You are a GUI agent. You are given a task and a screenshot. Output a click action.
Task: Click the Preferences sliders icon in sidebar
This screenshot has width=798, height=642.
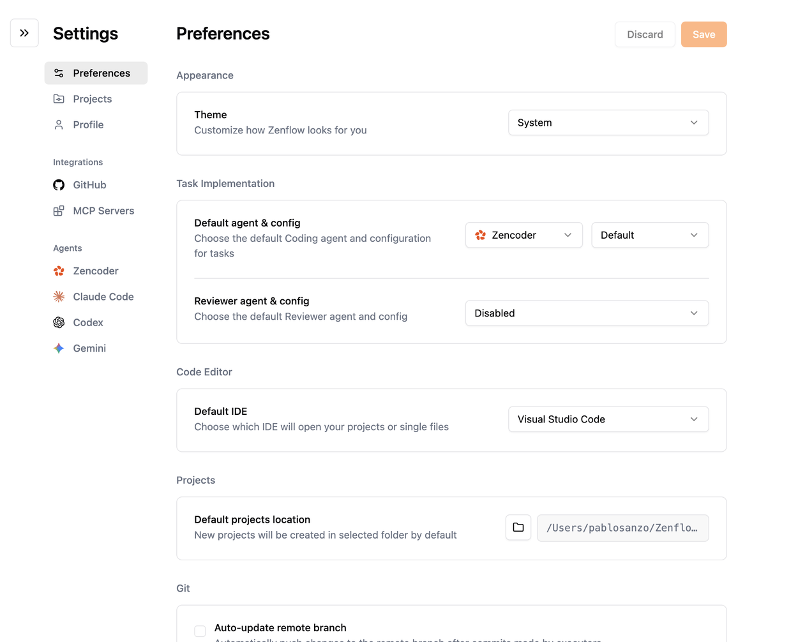(59, 73)
